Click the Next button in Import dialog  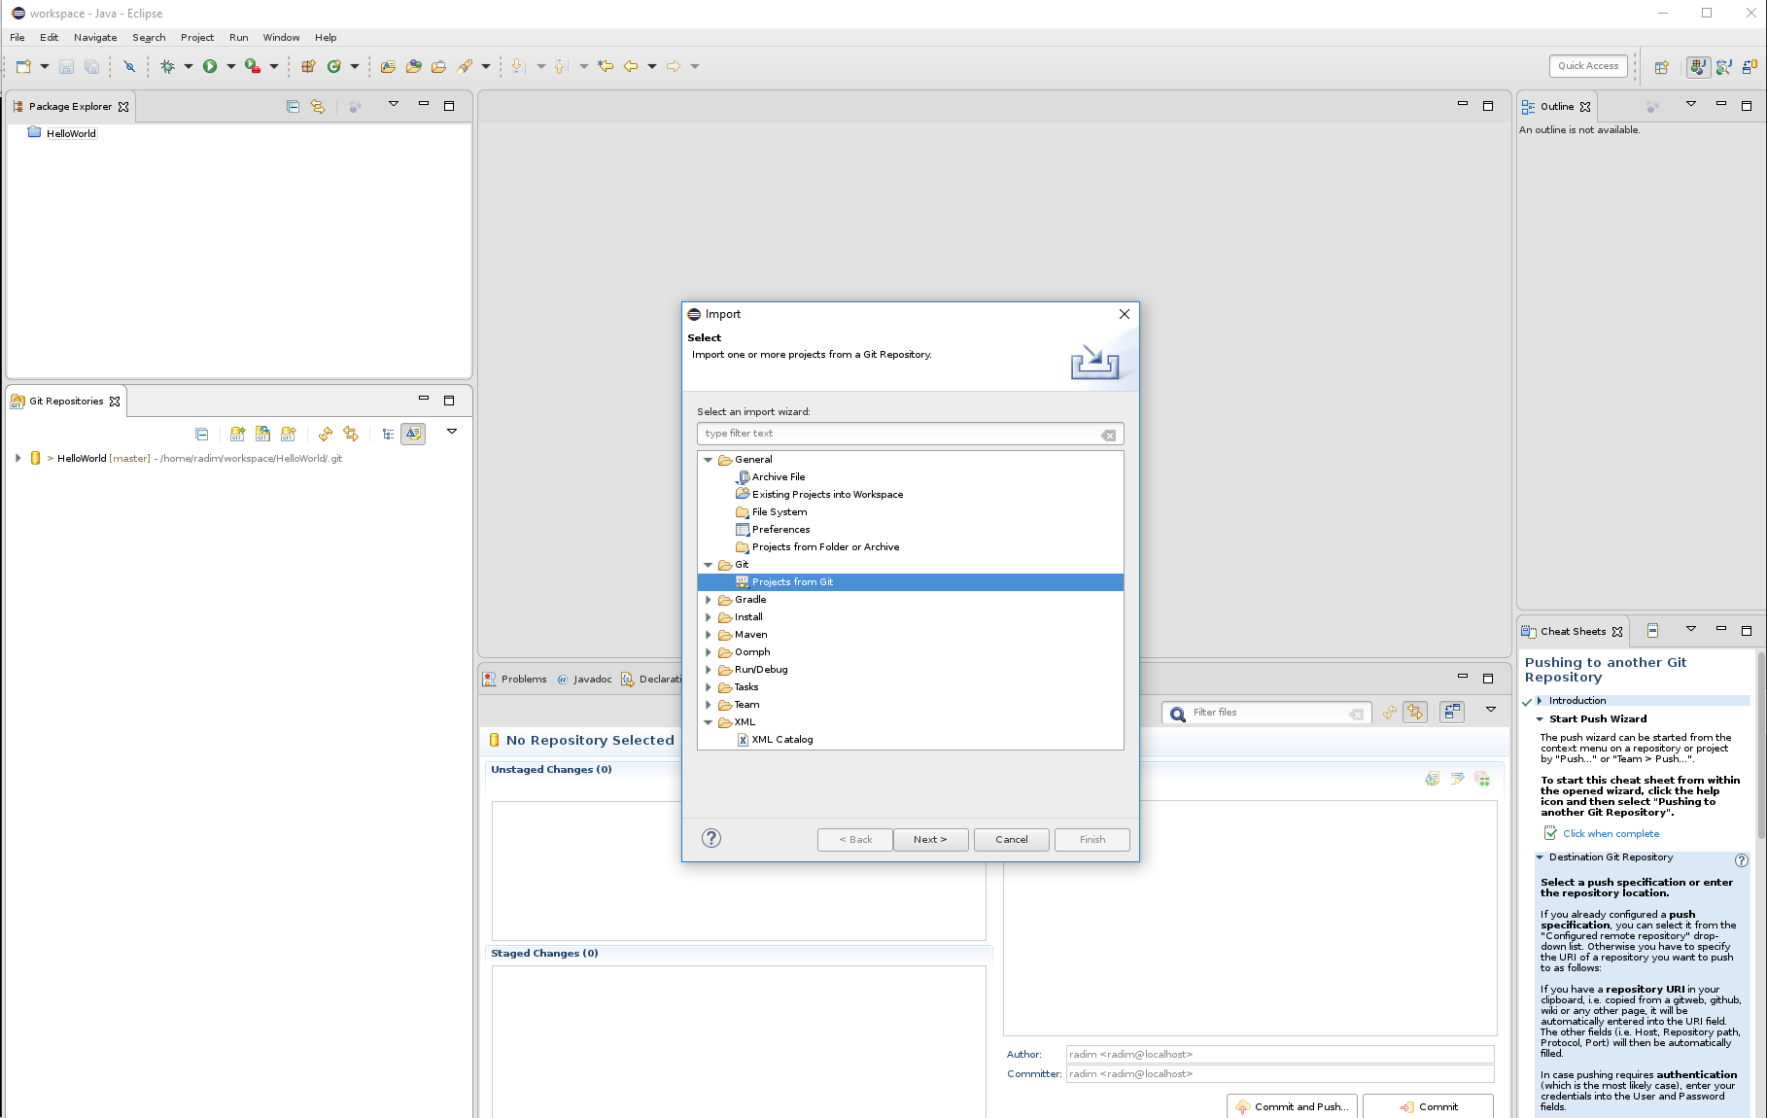[x=930, y=839]
